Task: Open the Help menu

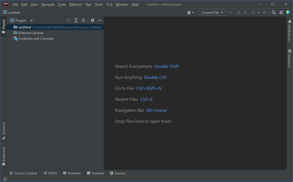Action: coord(135,4)
